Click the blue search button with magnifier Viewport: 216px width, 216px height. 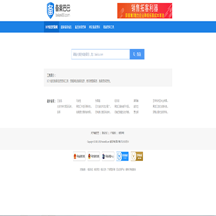(x=137, y=54)
